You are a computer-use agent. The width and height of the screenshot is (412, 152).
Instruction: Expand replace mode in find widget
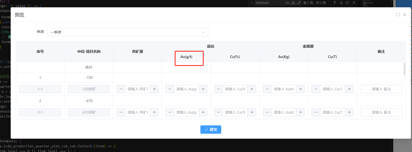coord(252,3)
